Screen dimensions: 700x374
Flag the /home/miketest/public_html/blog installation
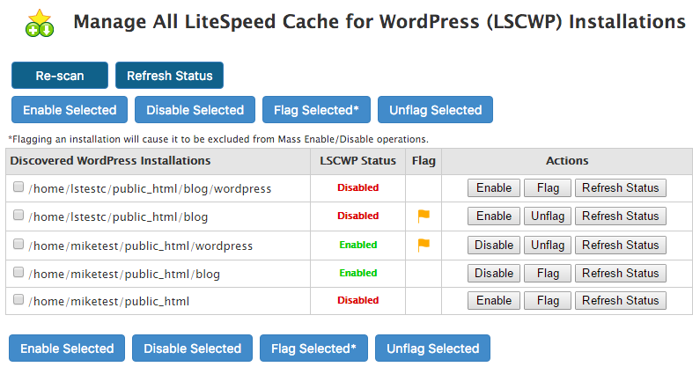pyautogui.click(x=548, y=273)
